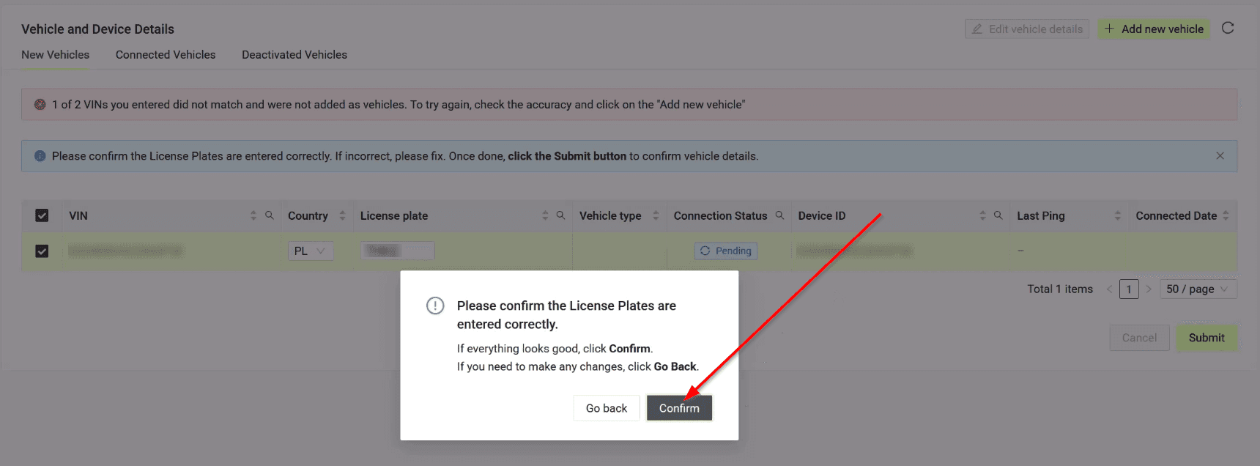Click the license plate input field

point(398,251)
